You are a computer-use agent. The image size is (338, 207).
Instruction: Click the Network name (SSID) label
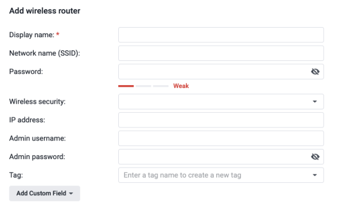[45, 53]
